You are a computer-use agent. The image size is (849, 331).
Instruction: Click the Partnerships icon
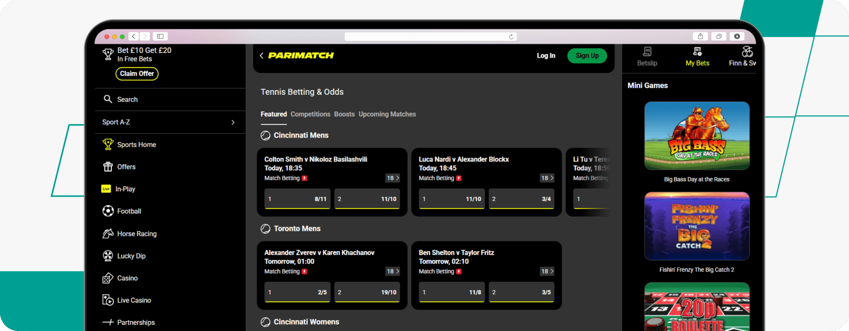[x=108, y=322]
